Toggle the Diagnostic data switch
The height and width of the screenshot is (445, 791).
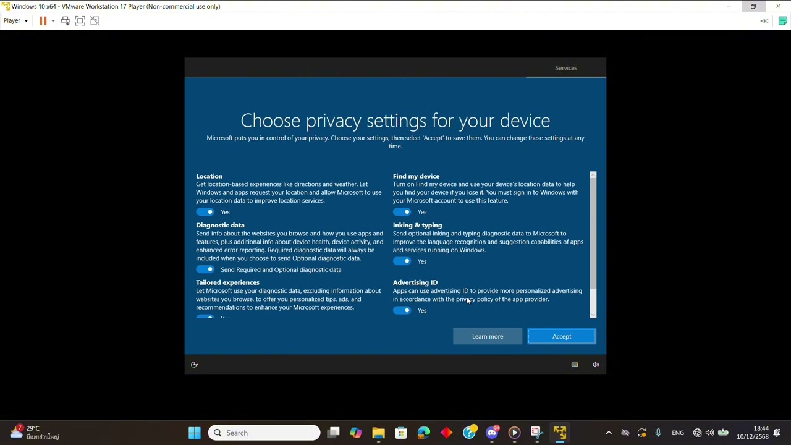[x=205, y=269]
